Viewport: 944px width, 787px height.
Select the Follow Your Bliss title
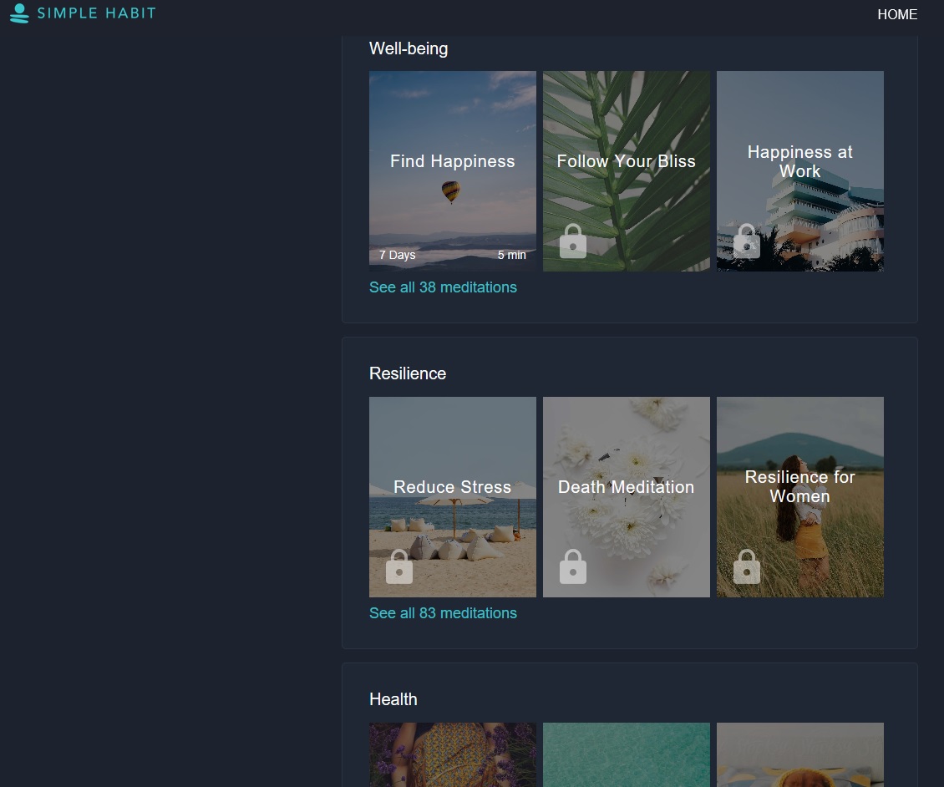coord(626,161)
